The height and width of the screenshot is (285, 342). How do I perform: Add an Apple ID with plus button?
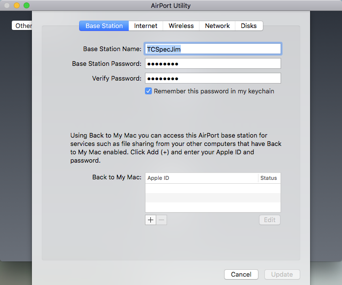[x=150, y=220]
